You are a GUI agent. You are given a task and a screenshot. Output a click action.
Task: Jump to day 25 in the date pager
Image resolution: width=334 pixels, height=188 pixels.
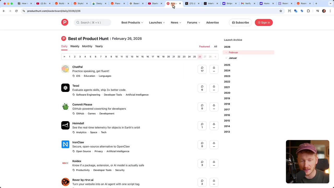tap(194, 57)
